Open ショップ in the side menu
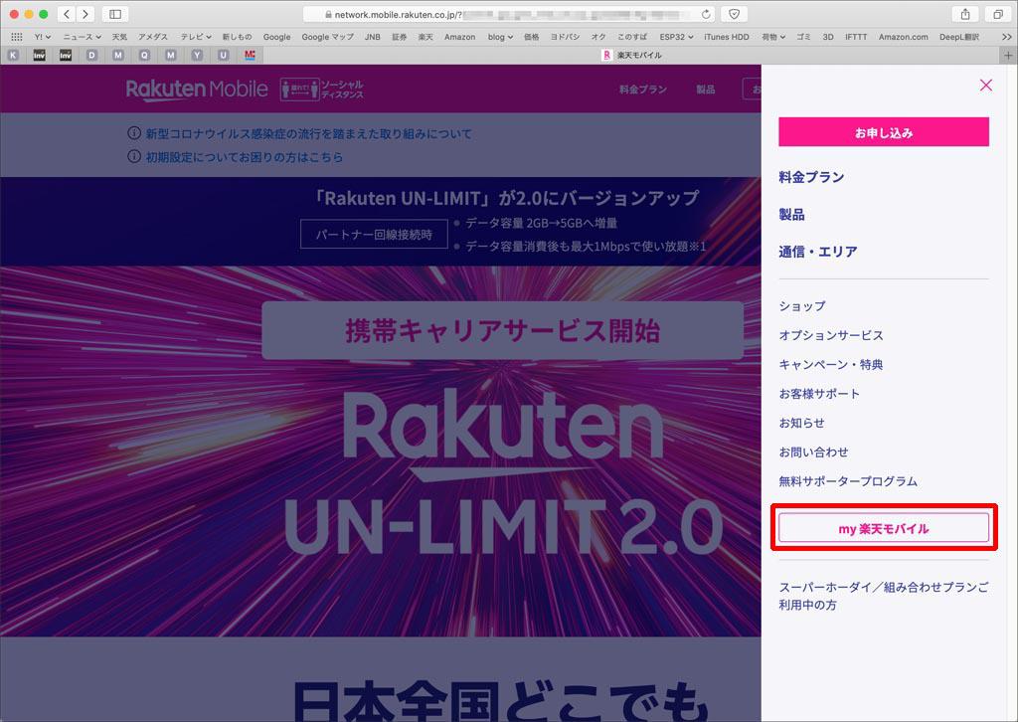This screenshot has height=722, width=1018. [802, 306]
